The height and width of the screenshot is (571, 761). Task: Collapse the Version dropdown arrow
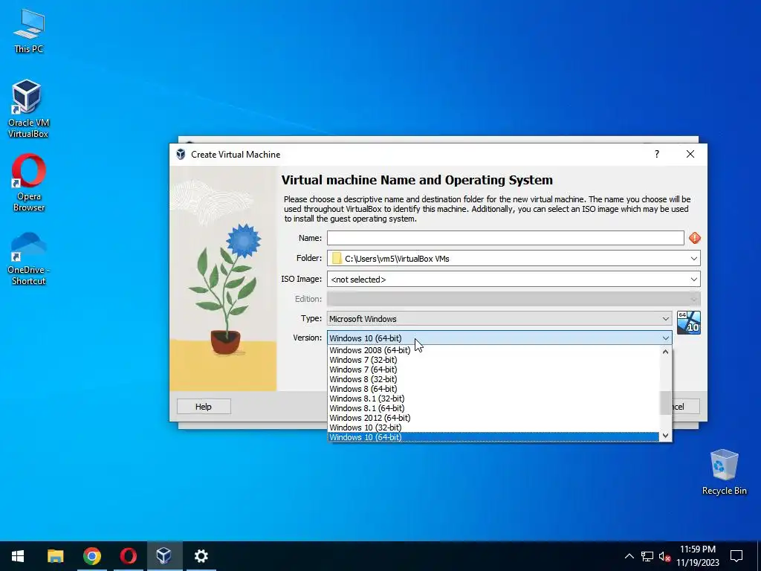click(x=665, y=338)
